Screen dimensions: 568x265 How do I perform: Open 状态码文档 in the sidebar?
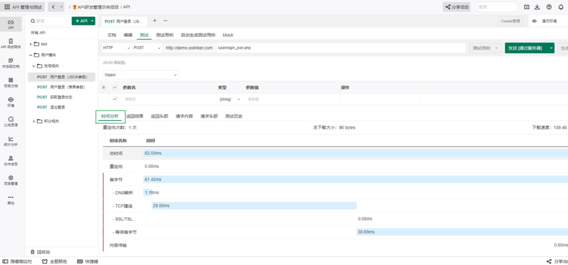[11, 63]
